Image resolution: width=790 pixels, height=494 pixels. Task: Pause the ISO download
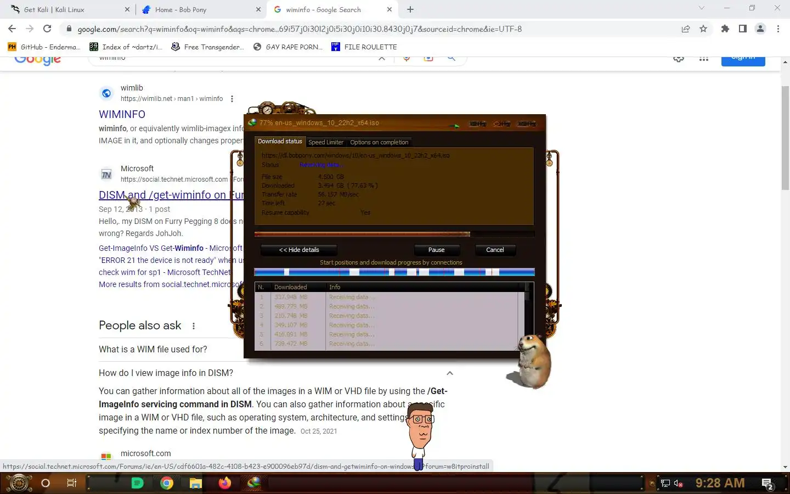coord(437,250)
